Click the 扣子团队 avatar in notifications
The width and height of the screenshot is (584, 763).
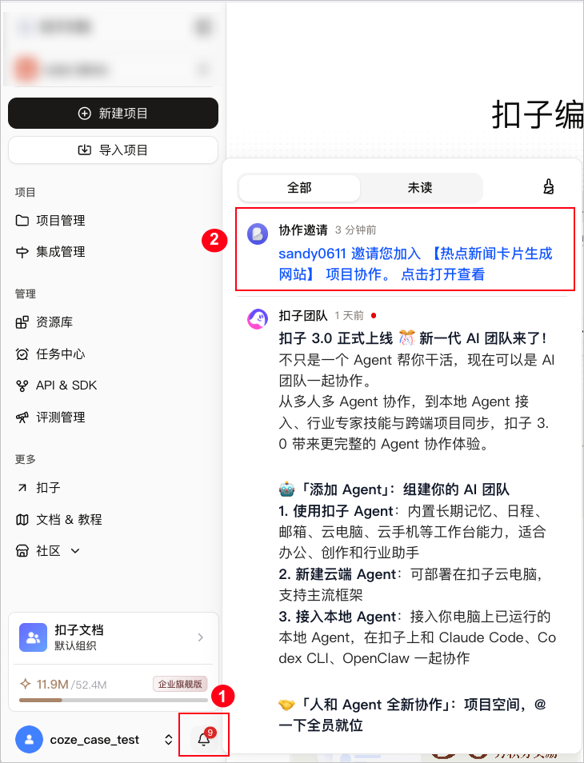(258, 319)
